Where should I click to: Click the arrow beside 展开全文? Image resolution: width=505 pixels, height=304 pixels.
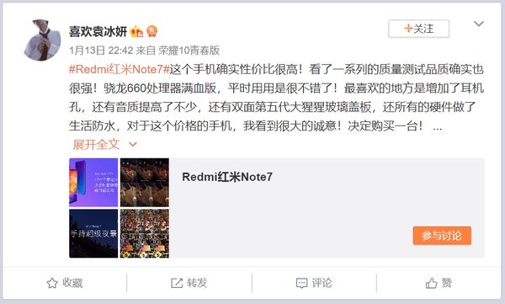133,145
